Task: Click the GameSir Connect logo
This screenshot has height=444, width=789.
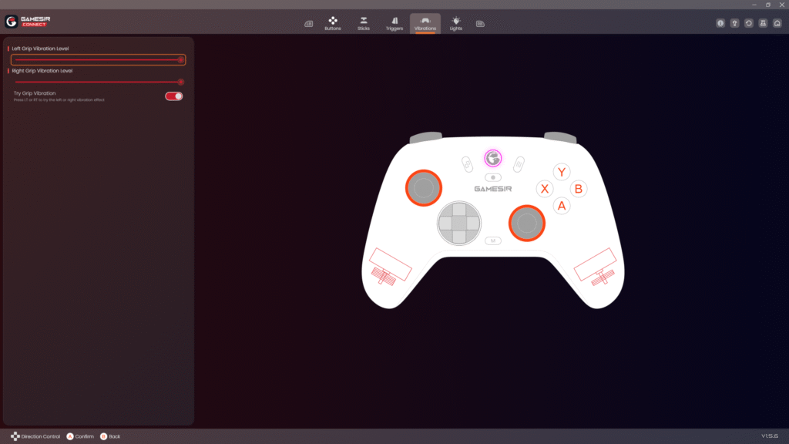Action: [x=28, y=21]
